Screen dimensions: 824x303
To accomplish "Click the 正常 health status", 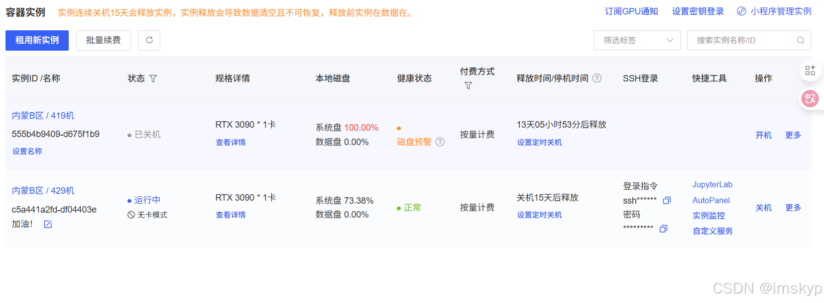I will [x=412, y=208].
